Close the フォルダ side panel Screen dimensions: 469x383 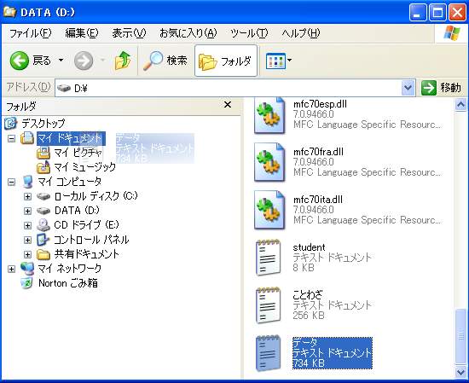(228, 105)
